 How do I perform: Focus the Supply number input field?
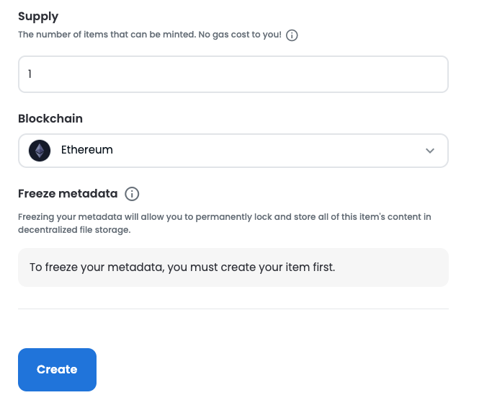coord(233,74)
